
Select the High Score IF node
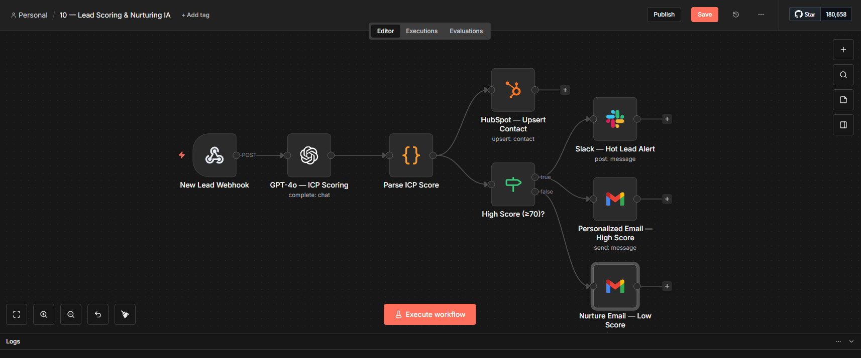coord(513,184)
